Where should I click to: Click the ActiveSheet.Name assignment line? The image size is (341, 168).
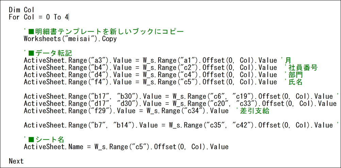click(126, 147)
